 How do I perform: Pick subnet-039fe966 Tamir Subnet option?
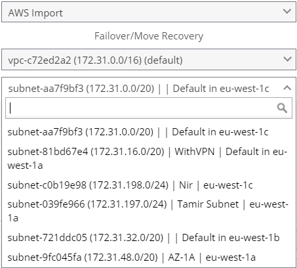coord(149,211)
